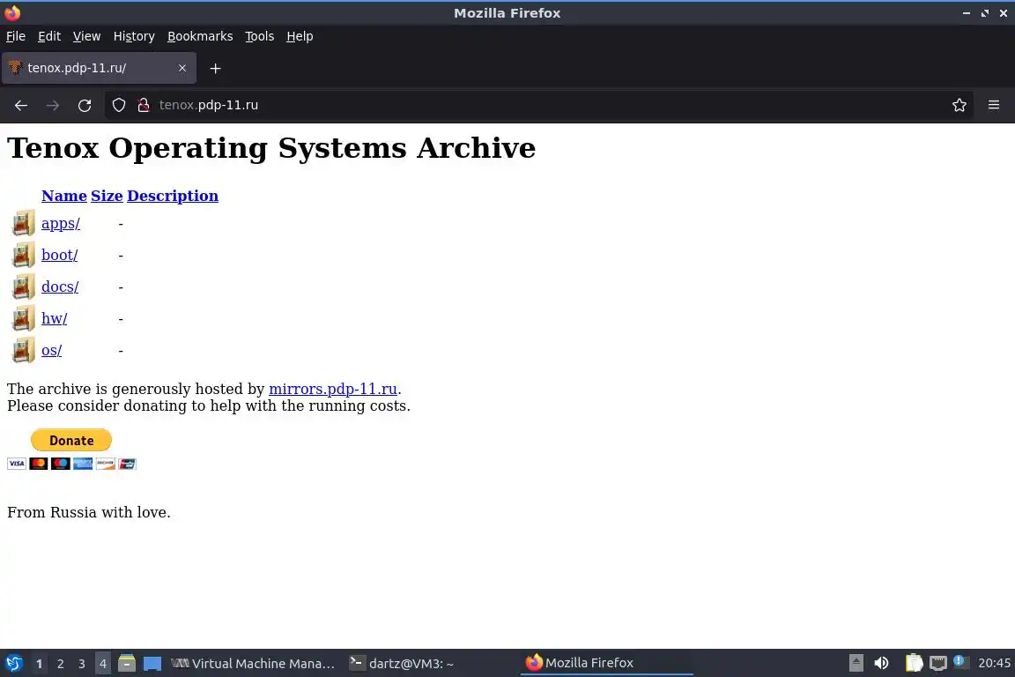Click the 'From Russia with love.' text

pyautogui.click(x=89, y=512)
